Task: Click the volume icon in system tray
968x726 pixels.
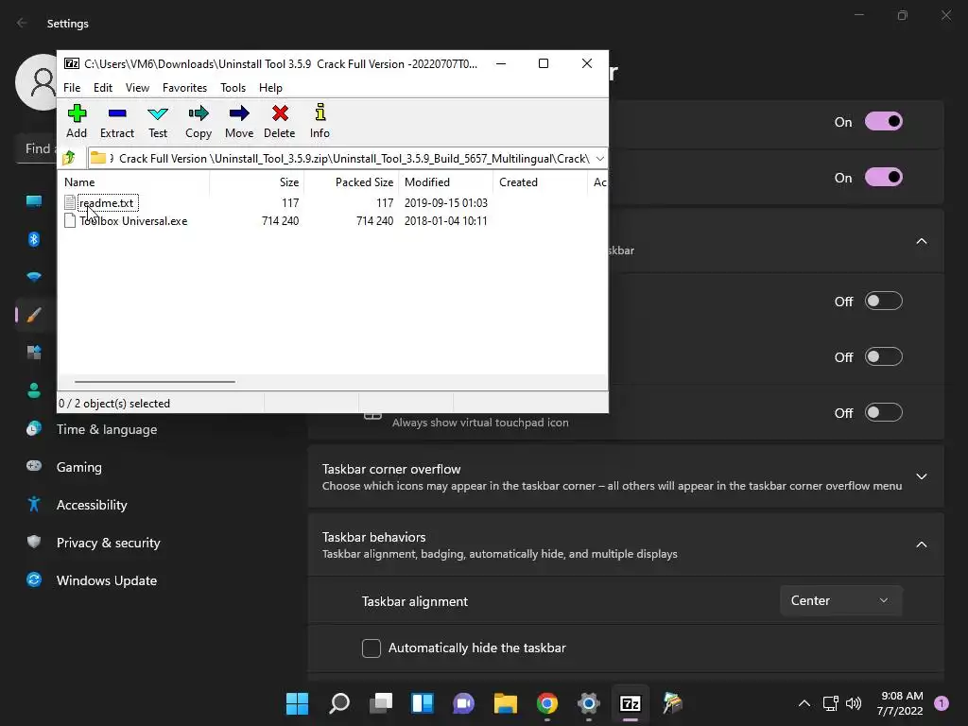Action: (x=854, y=703)
